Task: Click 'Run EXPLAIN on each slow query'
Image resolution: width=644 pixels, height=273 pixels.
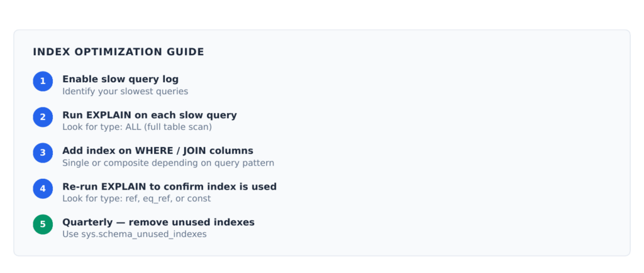Action: click(150, 115)
